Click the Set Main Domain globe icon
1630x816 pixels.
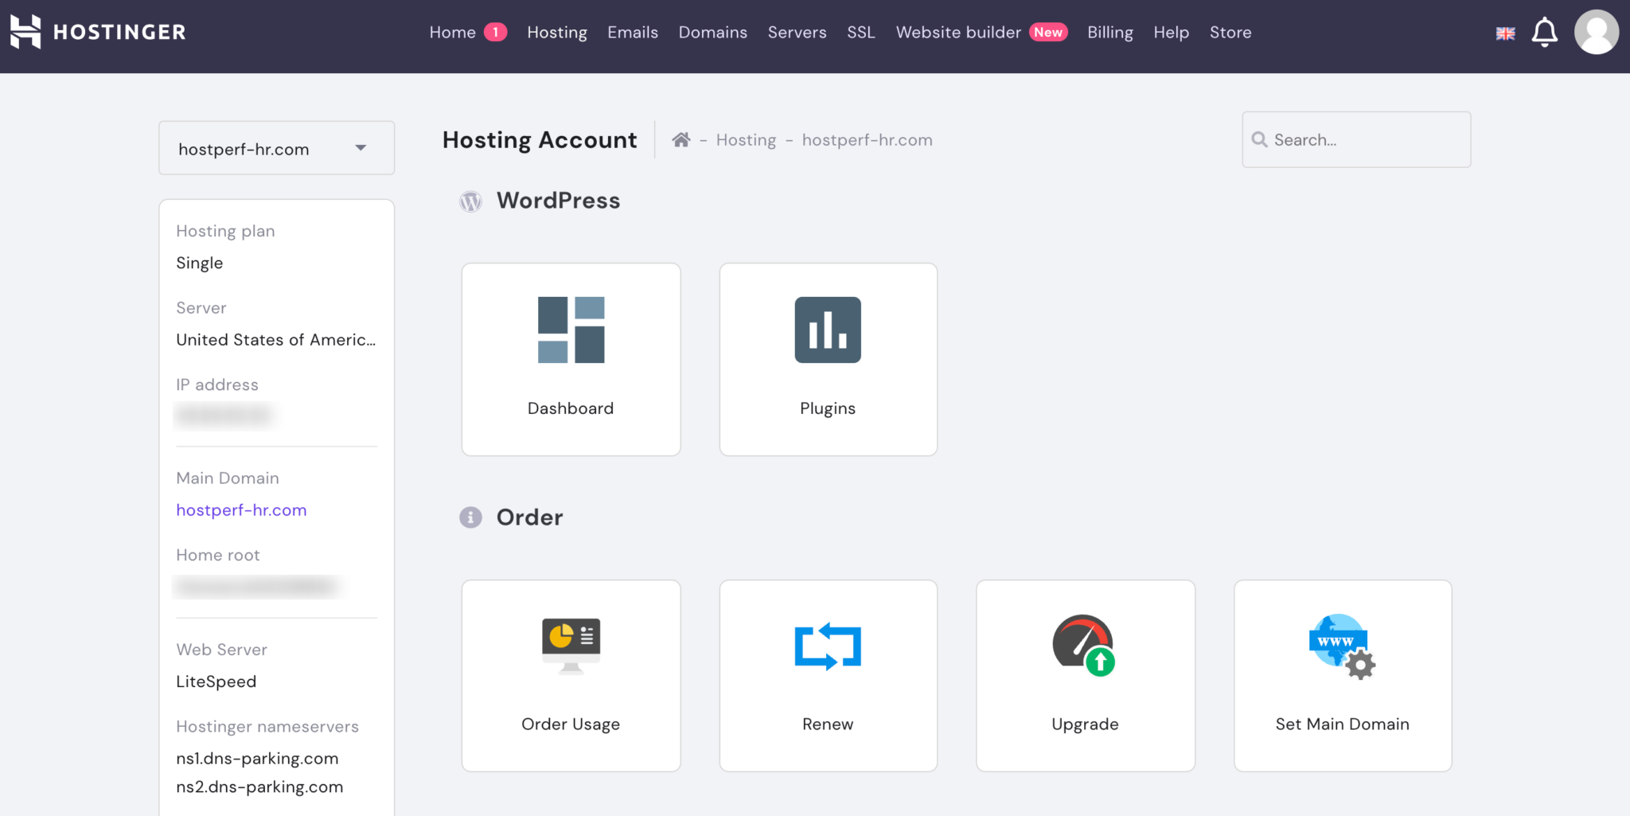click(1342, 646)
